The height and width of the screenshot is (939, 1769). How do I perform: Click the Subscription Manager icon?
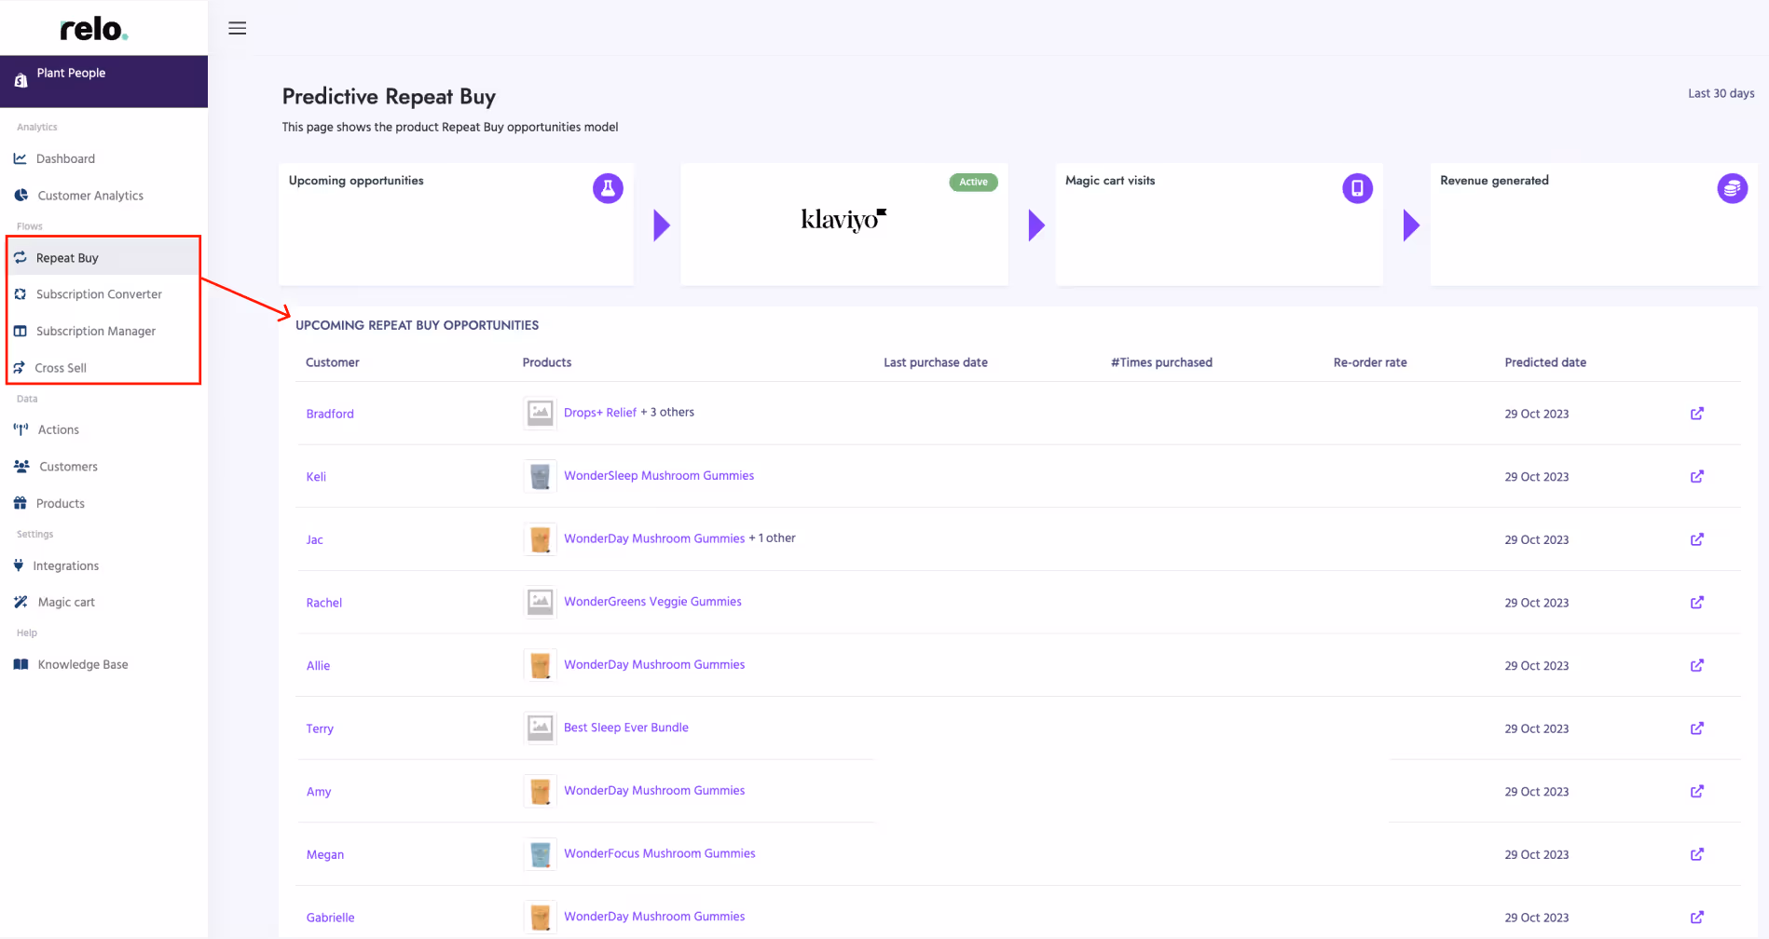[20, 331]
